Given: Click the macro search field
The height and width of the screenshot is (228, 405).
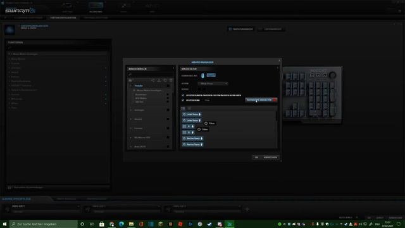Looking at the screenshot, I should [x=151, y=75].
